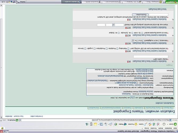The height and width of the screenshot is (133, 178).
Task: Switch to the Kalender tab
Action: point(139,108)
